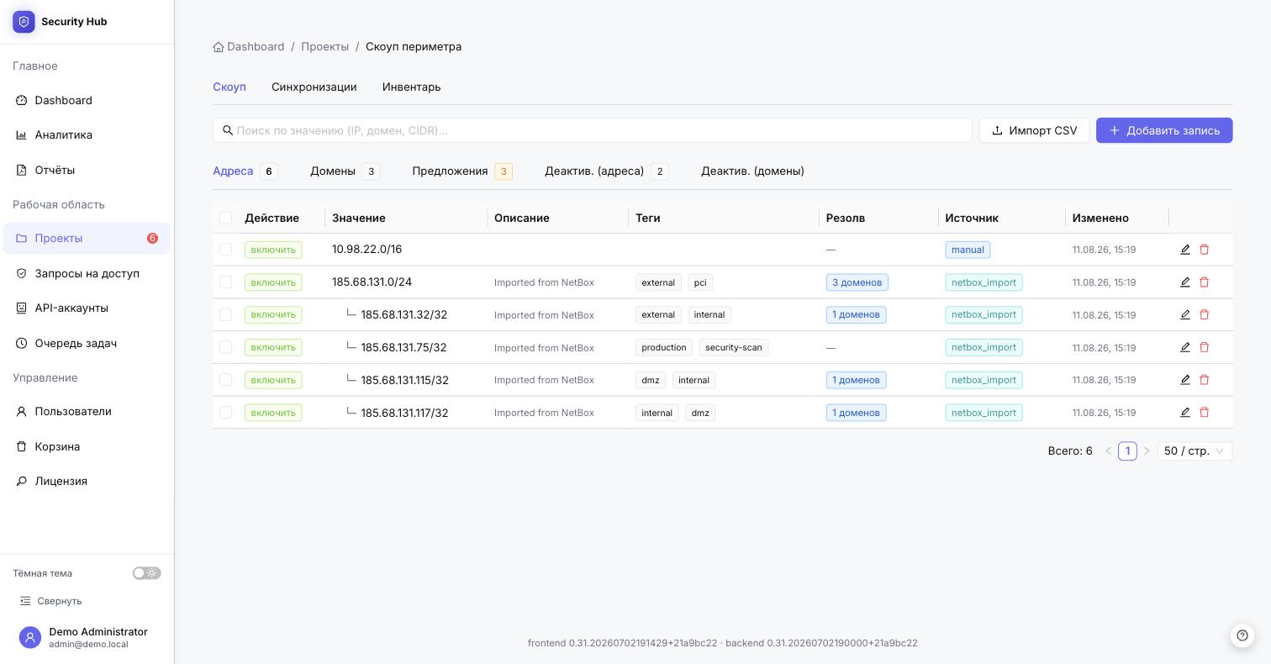Check the 185.68.131.0/24 row checkbox
1271x664 pixels.
(x=225, y=282)
